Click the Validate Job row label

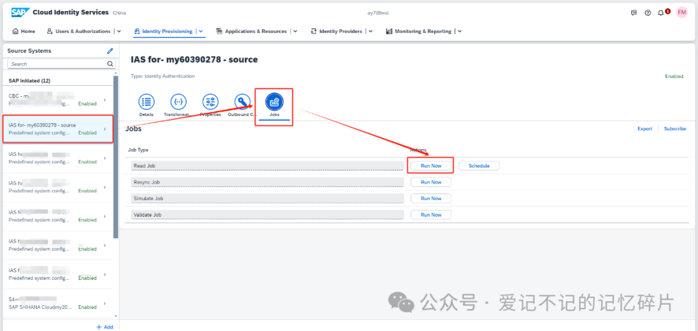click(x=268, y=215)
